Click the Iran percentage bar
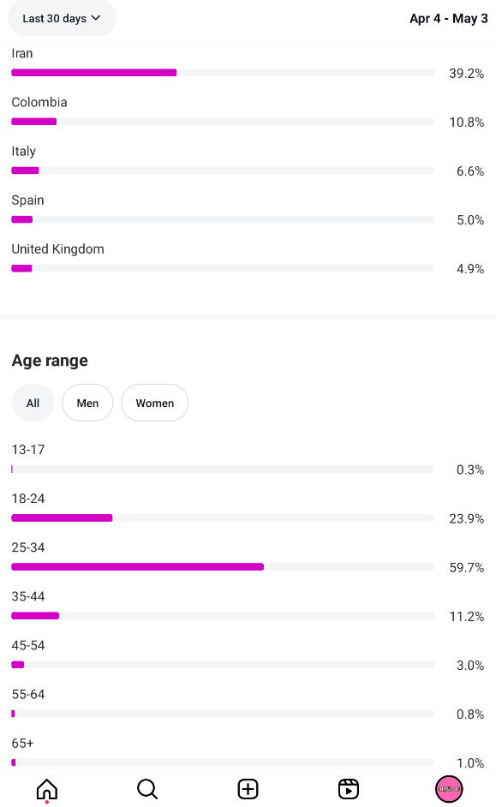Viewport: 496px width, 807px height. click(x=223, y=73)
